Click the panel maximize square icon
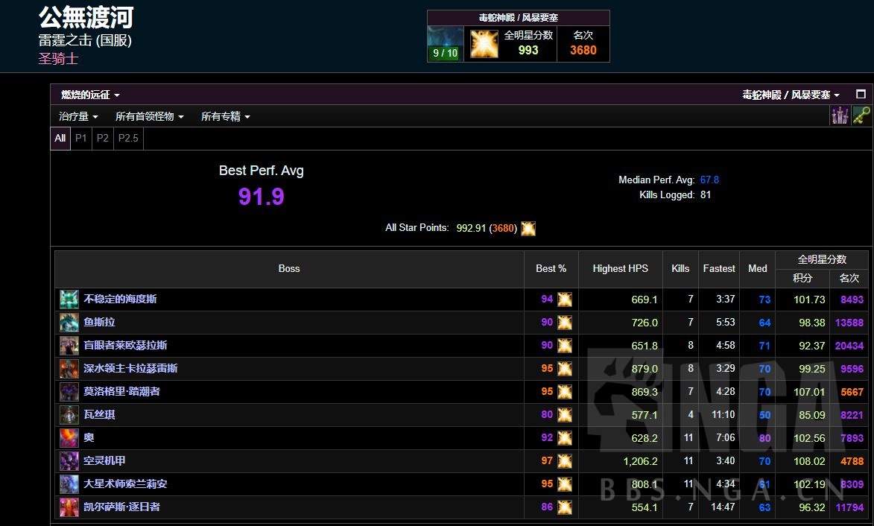 (x=861, y=94)
